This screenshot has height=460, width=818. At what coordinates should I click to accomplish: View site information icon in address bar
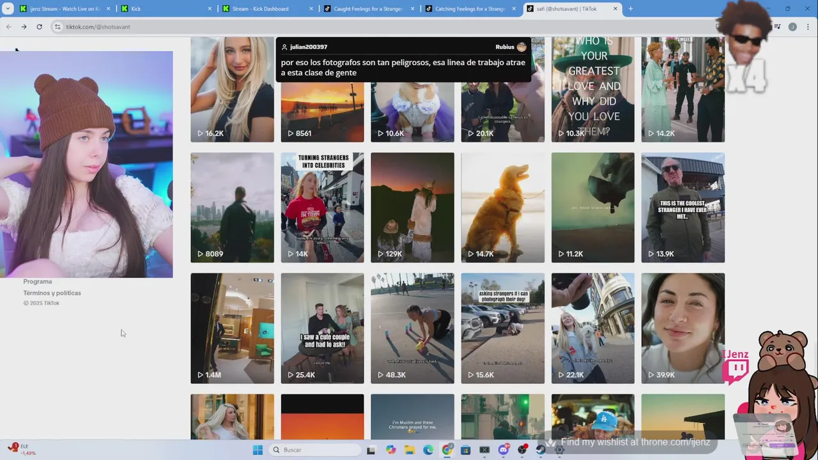(58, 27)
